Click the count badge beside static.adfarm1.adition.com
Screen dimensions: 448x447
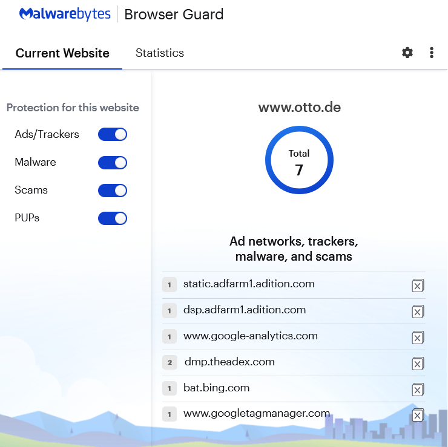pos(170,284)
